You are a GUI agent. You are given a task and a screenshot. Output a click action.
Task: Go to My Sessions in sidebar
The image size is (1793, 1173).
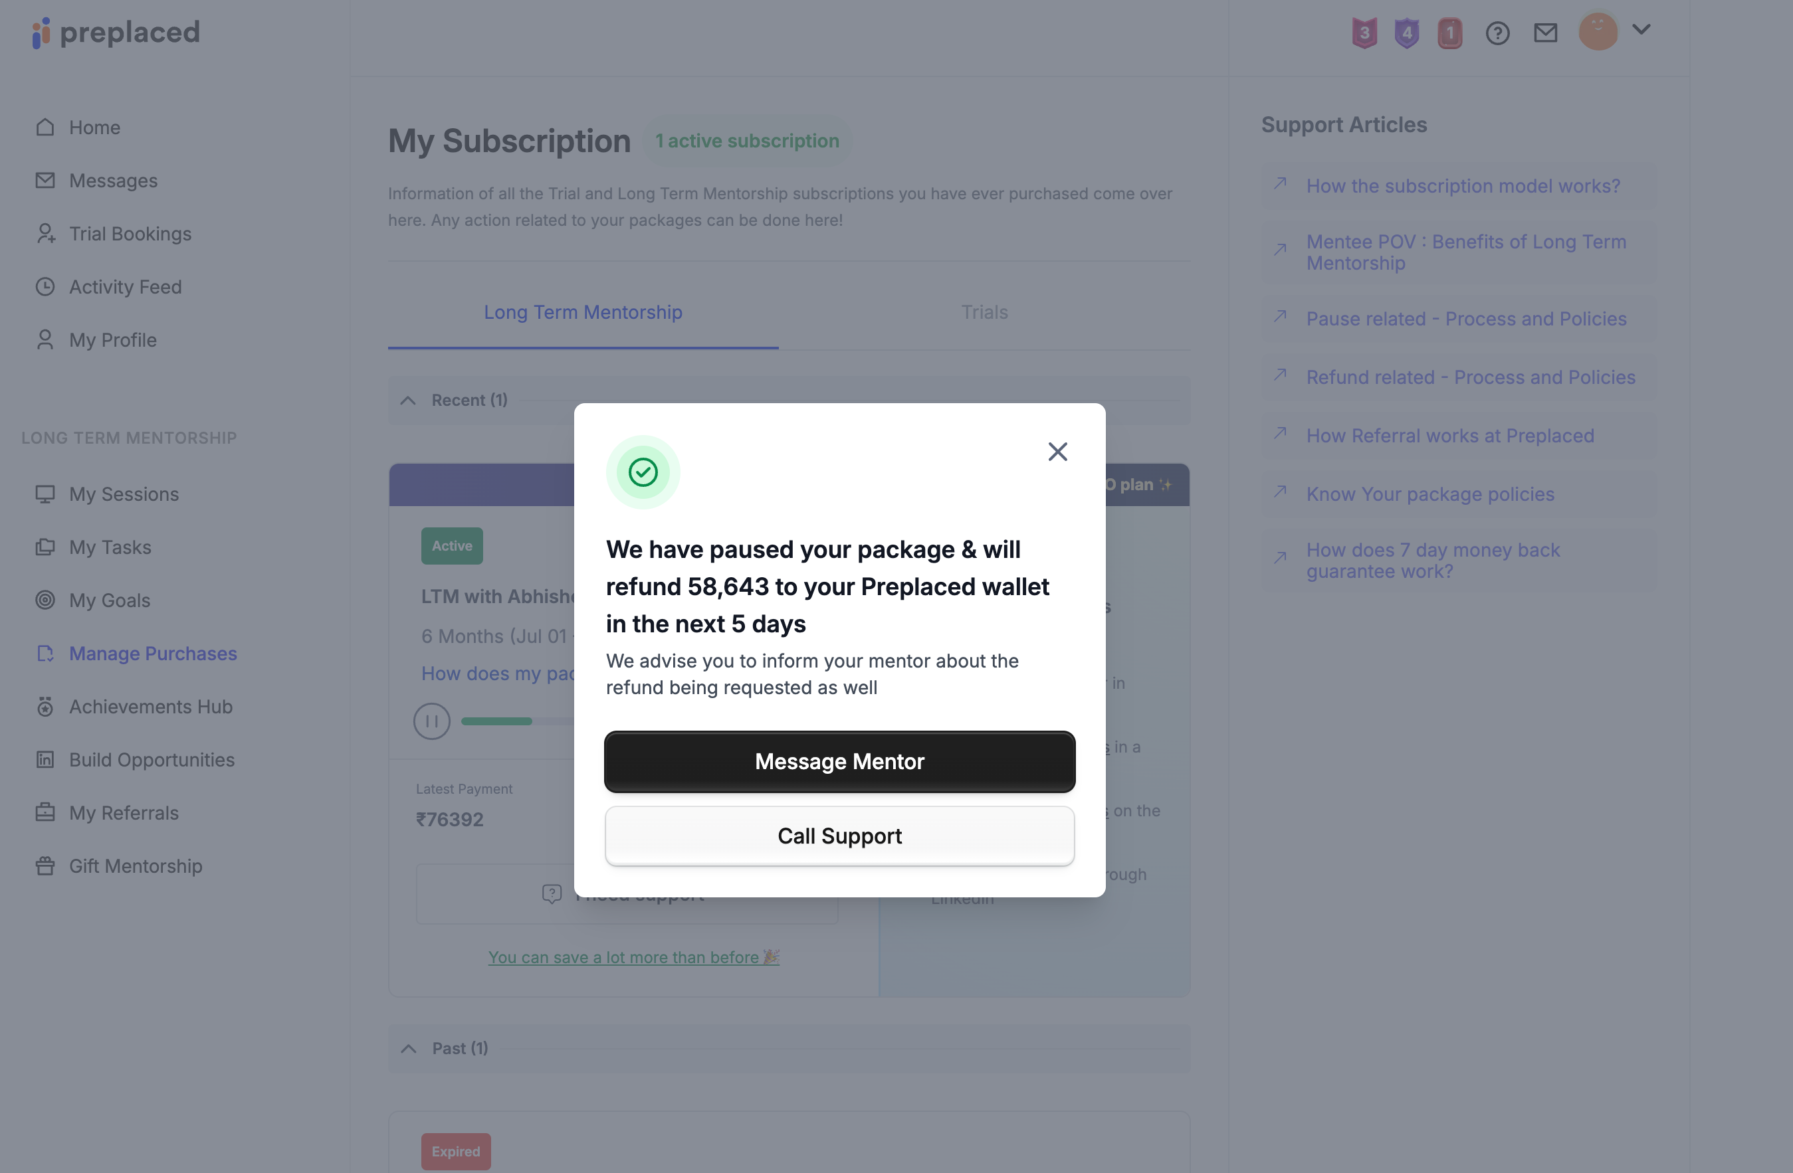click(x=124, y=495)
